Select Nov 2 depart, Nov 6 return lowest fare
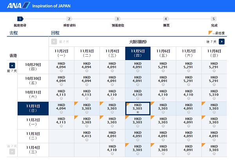This screenshot has width=235, height=160. (163, 123)
